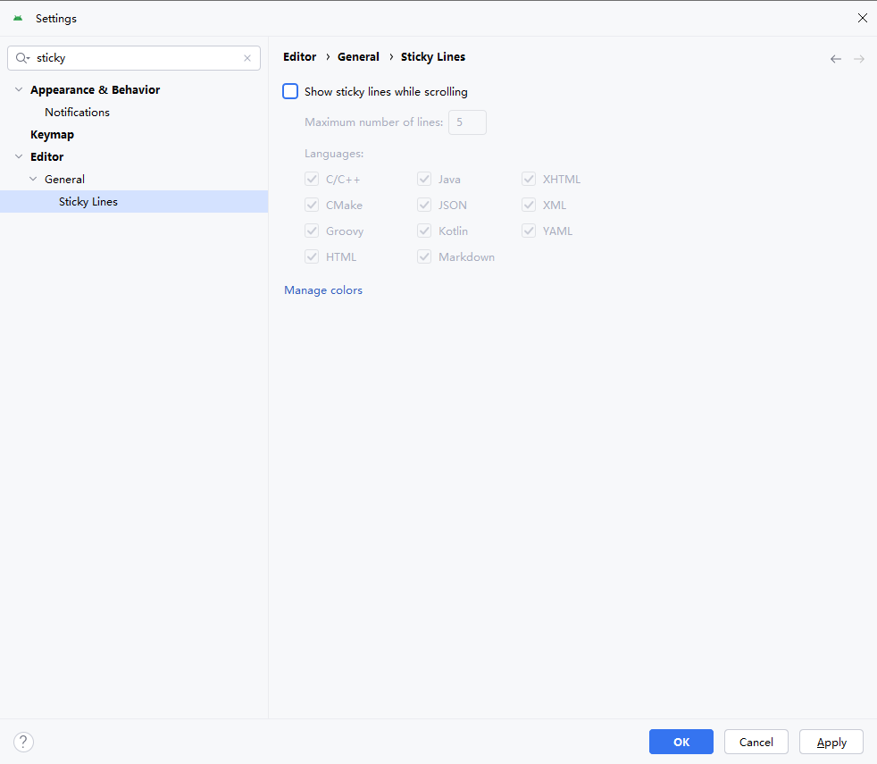Click the Sticky Lines breadcrumb
The height and width of the screenshot is (764, 877).
pos(433,57)
